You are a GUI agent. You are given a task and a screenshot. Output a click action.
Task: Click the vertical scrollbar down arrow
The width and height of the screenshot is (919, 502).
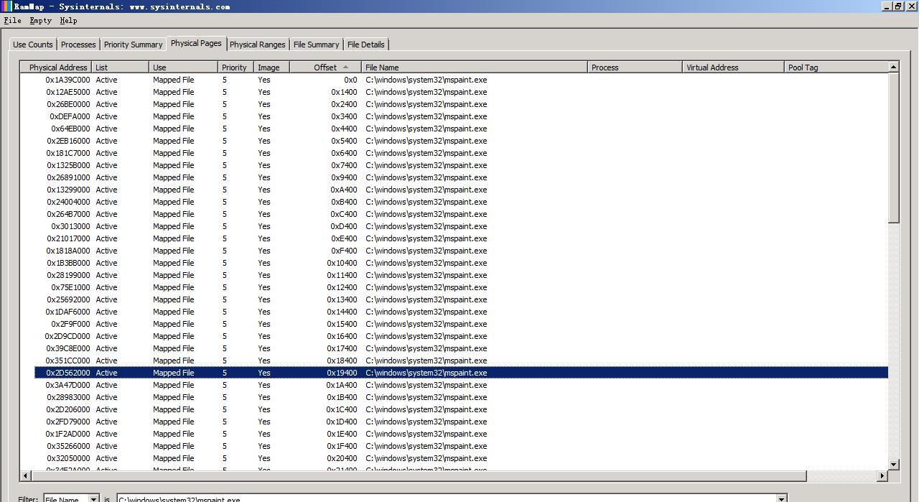[x=894, y=465]
